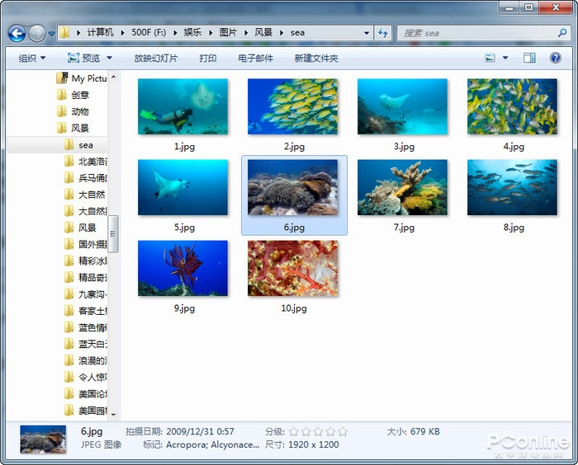Toggle the preview pane icon
The height and width of the screenshot is (465, 578).
tap(530, 58)
